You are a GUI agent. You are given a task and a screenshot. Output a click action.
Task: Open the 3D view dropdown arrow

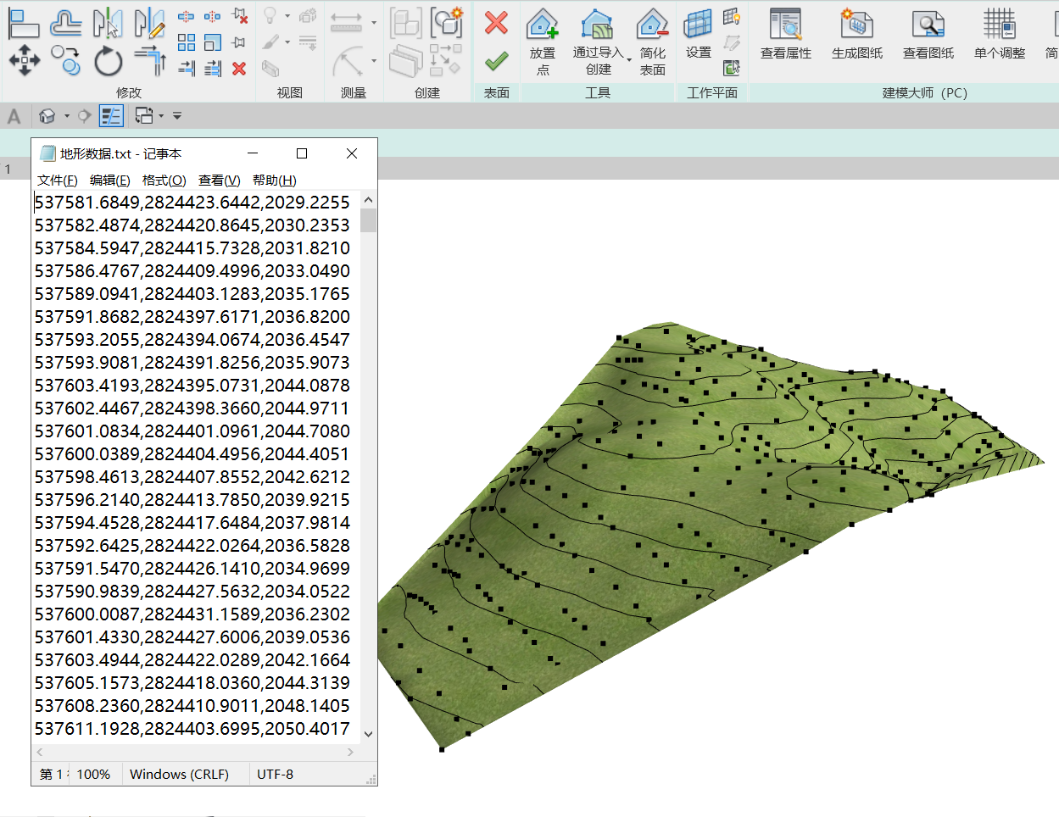pos(67,116)
